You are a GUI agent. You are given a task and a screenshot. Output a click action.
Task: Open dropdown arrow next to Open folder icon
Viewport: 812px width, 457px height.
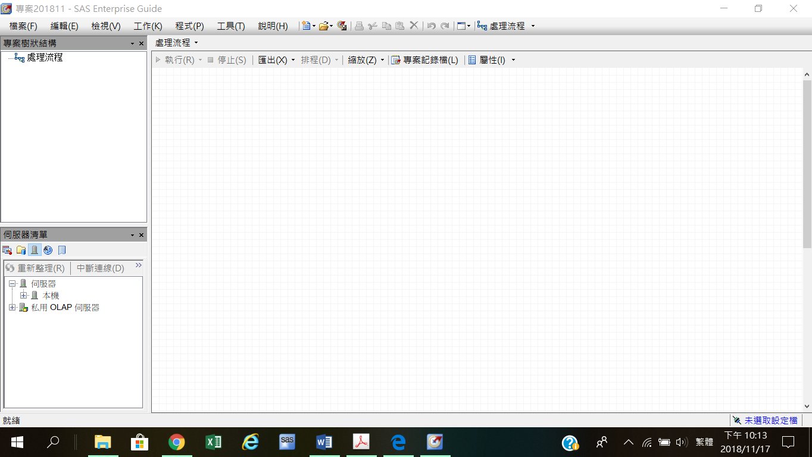point(331,26)
